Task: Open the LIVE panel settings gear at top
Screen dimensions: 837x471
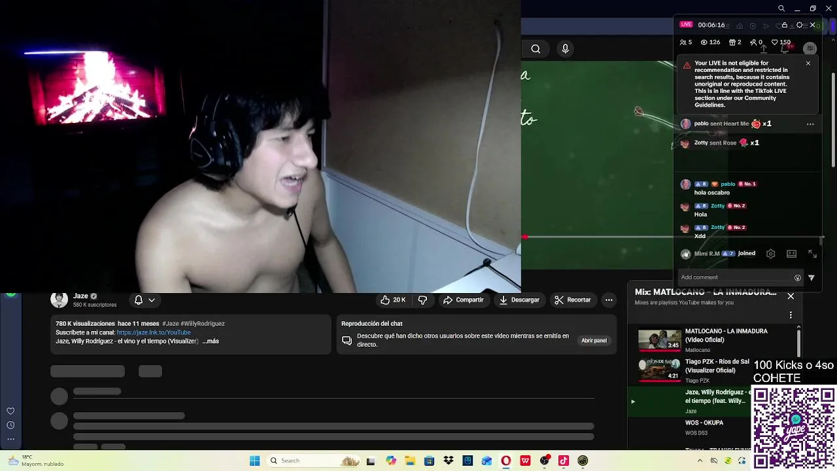Action: click(799, 25)
